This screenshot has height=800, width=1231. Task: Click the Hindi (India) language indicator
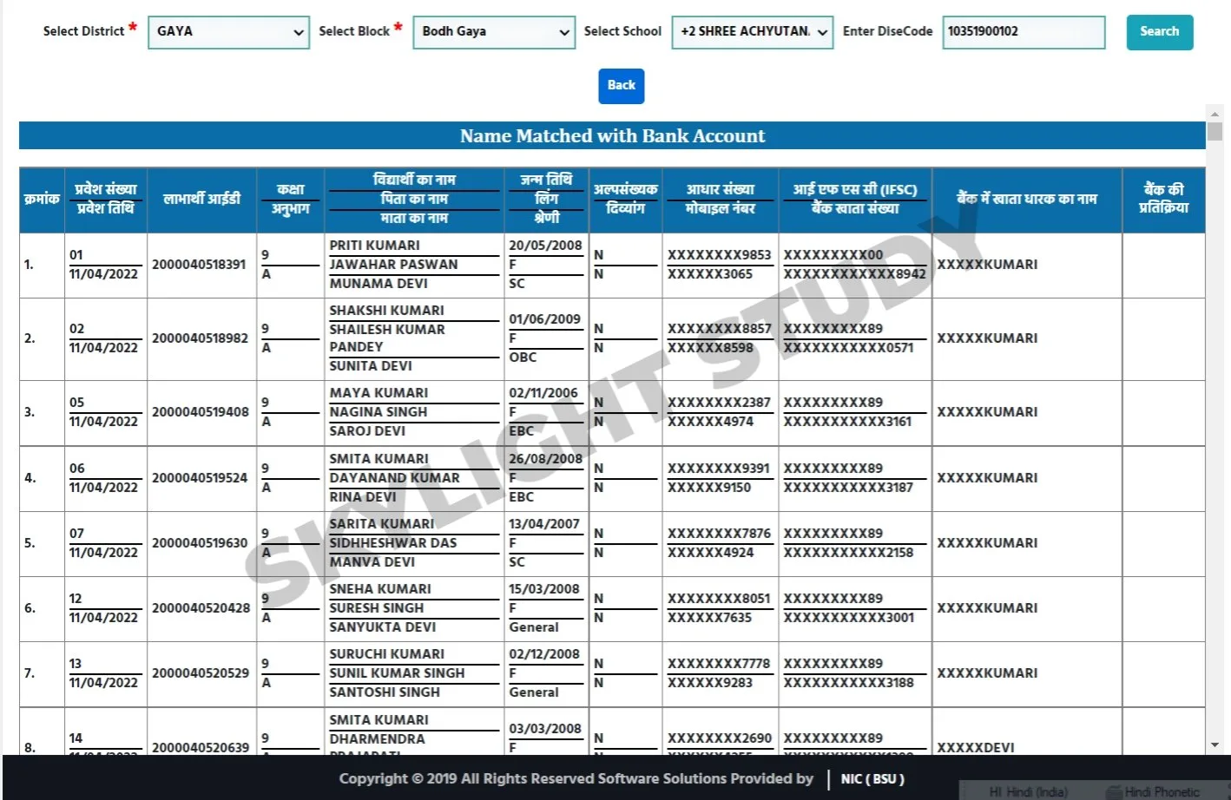[x=1029, y=791]
